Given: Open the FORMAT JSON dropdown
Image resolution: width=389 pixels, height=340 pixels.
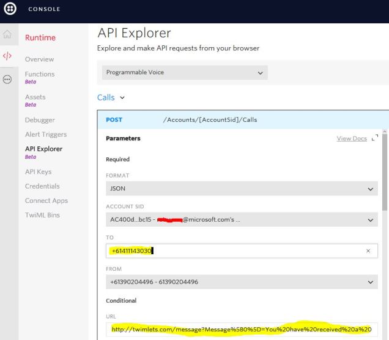Looking at the screenshot, I should coord(241,189).
